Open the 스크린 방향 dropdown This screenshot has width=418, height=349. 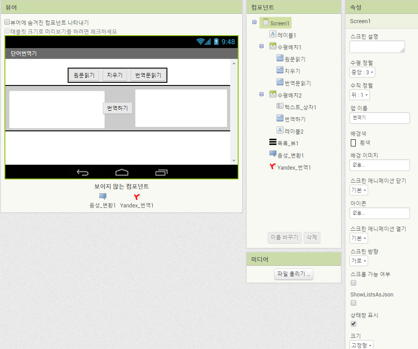click(359, 261)
